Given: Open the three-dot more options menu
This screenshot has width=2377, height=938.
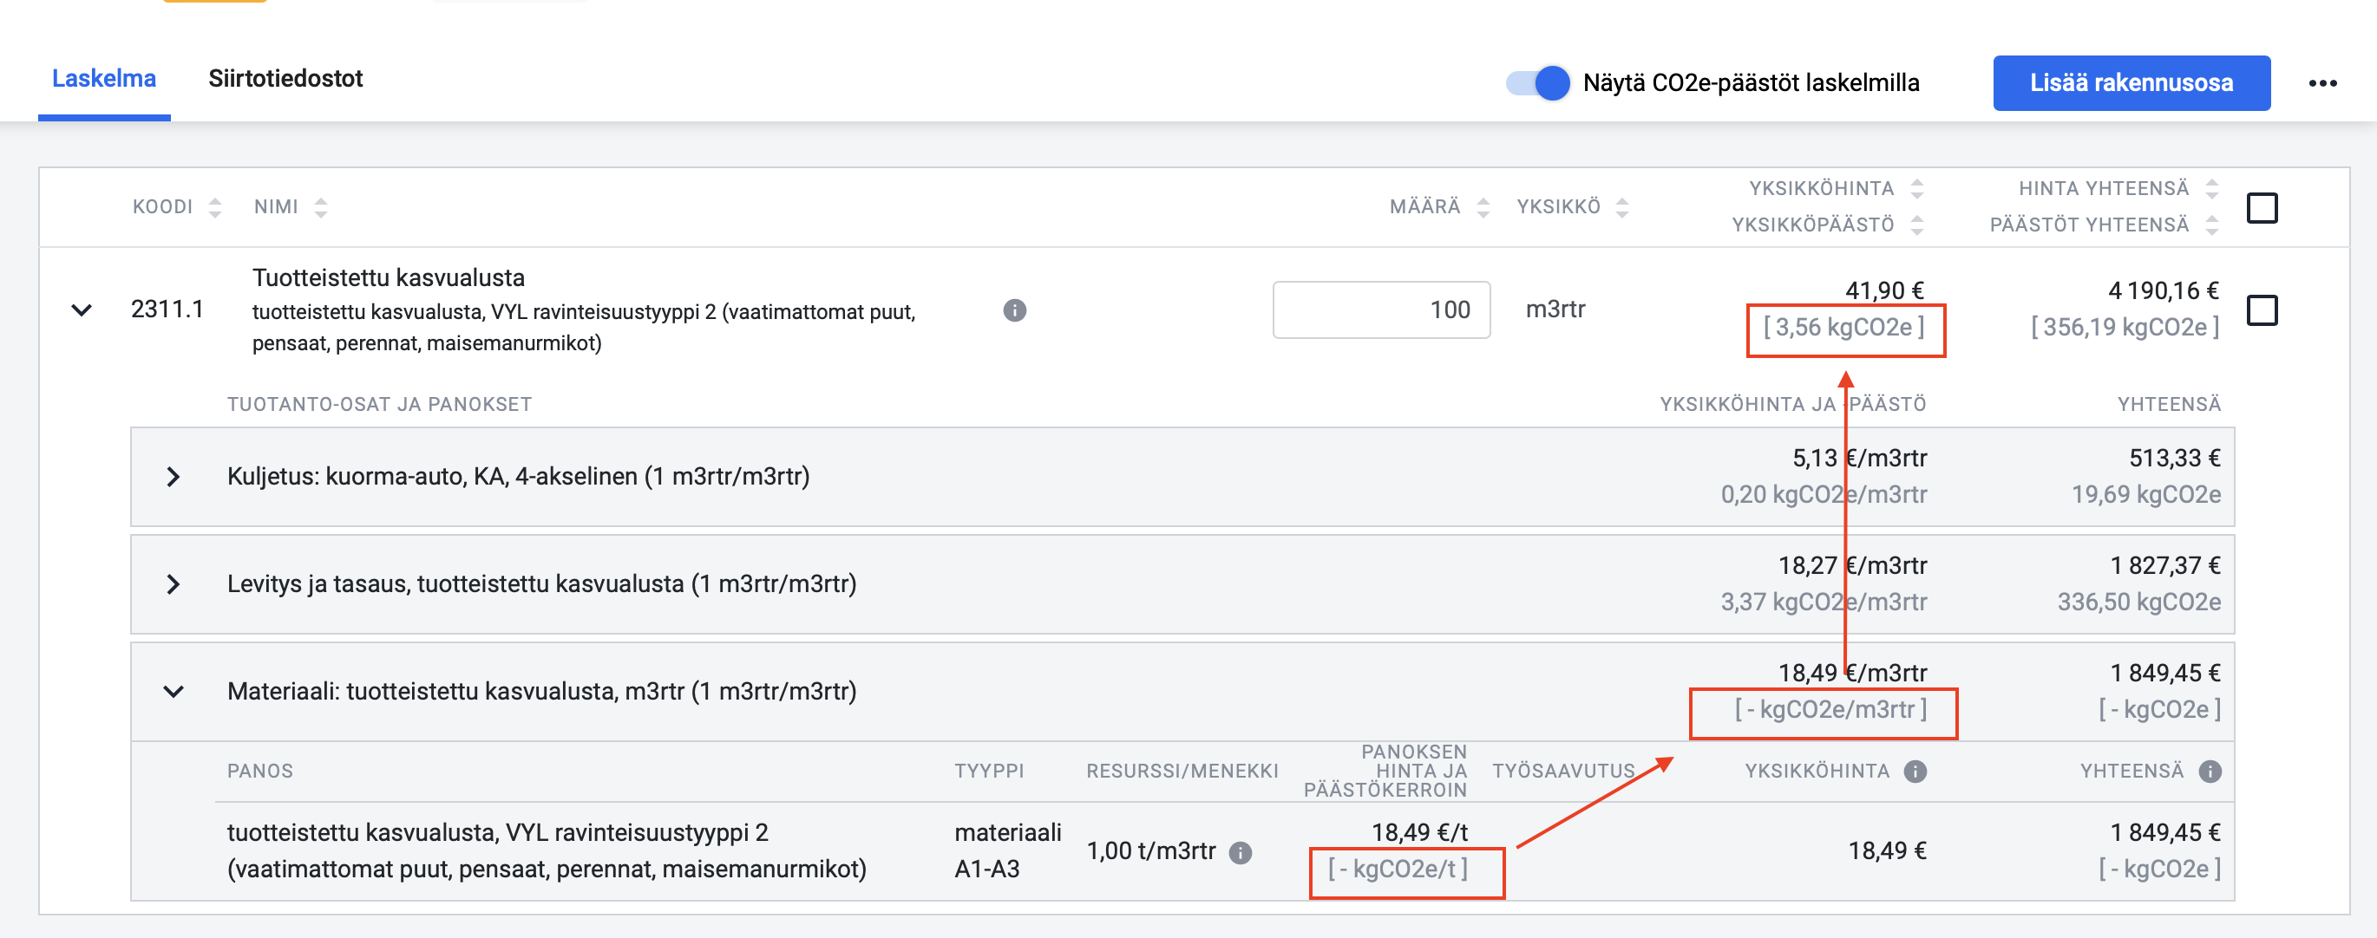Looking at the screenshot, I should pyautogui.click(x=2322, y=84).
